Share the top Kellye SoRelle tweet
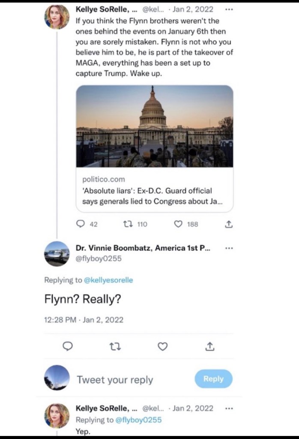Image resolution: width=299 pixels, height=439 pixels. pos(228,223)
